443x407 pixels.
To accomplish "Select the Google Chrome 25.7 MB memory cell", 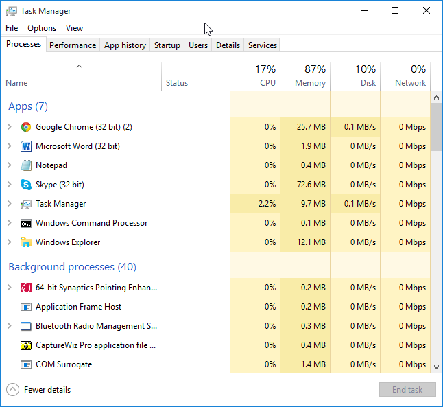I will [305, 127].
